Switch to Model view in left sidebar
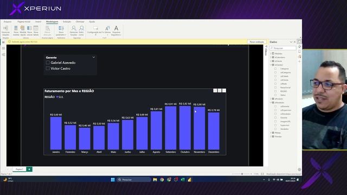Image resolution: width=347 pixels, height=195 pixels. [x=3, y=54]
